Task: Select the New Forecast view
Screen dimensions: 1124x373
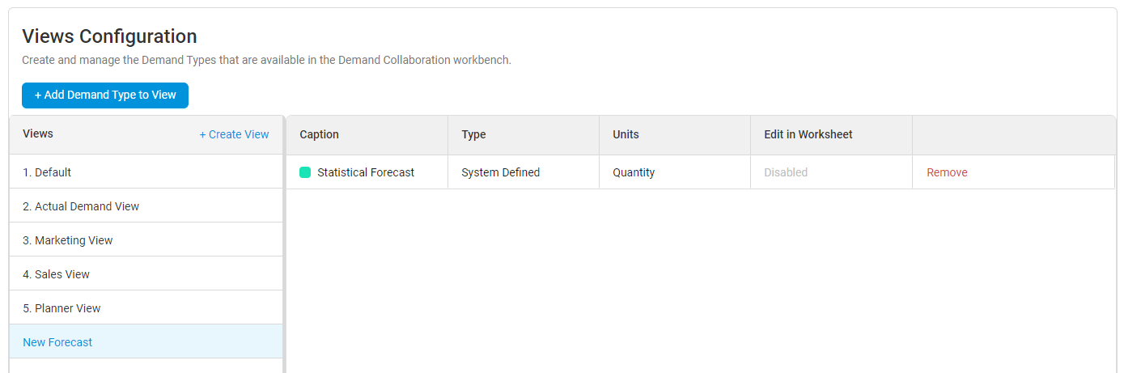Action: click(x=57, y=342)
